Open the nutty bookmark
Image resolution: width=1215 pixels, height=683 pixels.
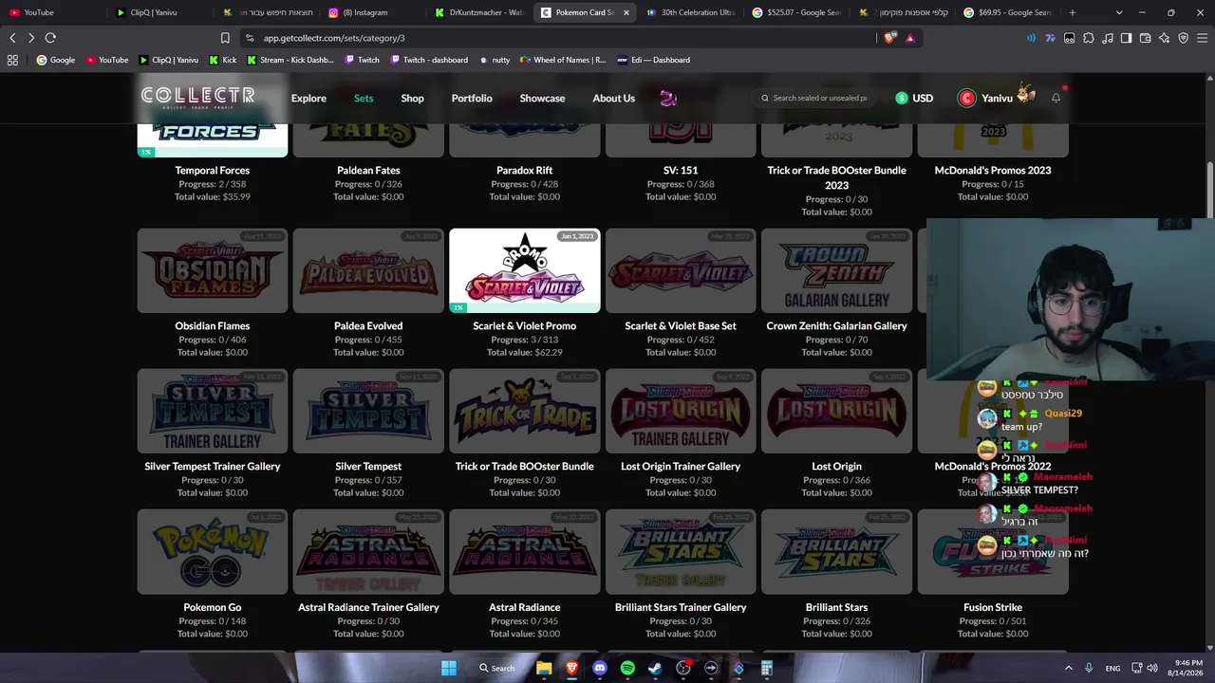coord(494,60)
